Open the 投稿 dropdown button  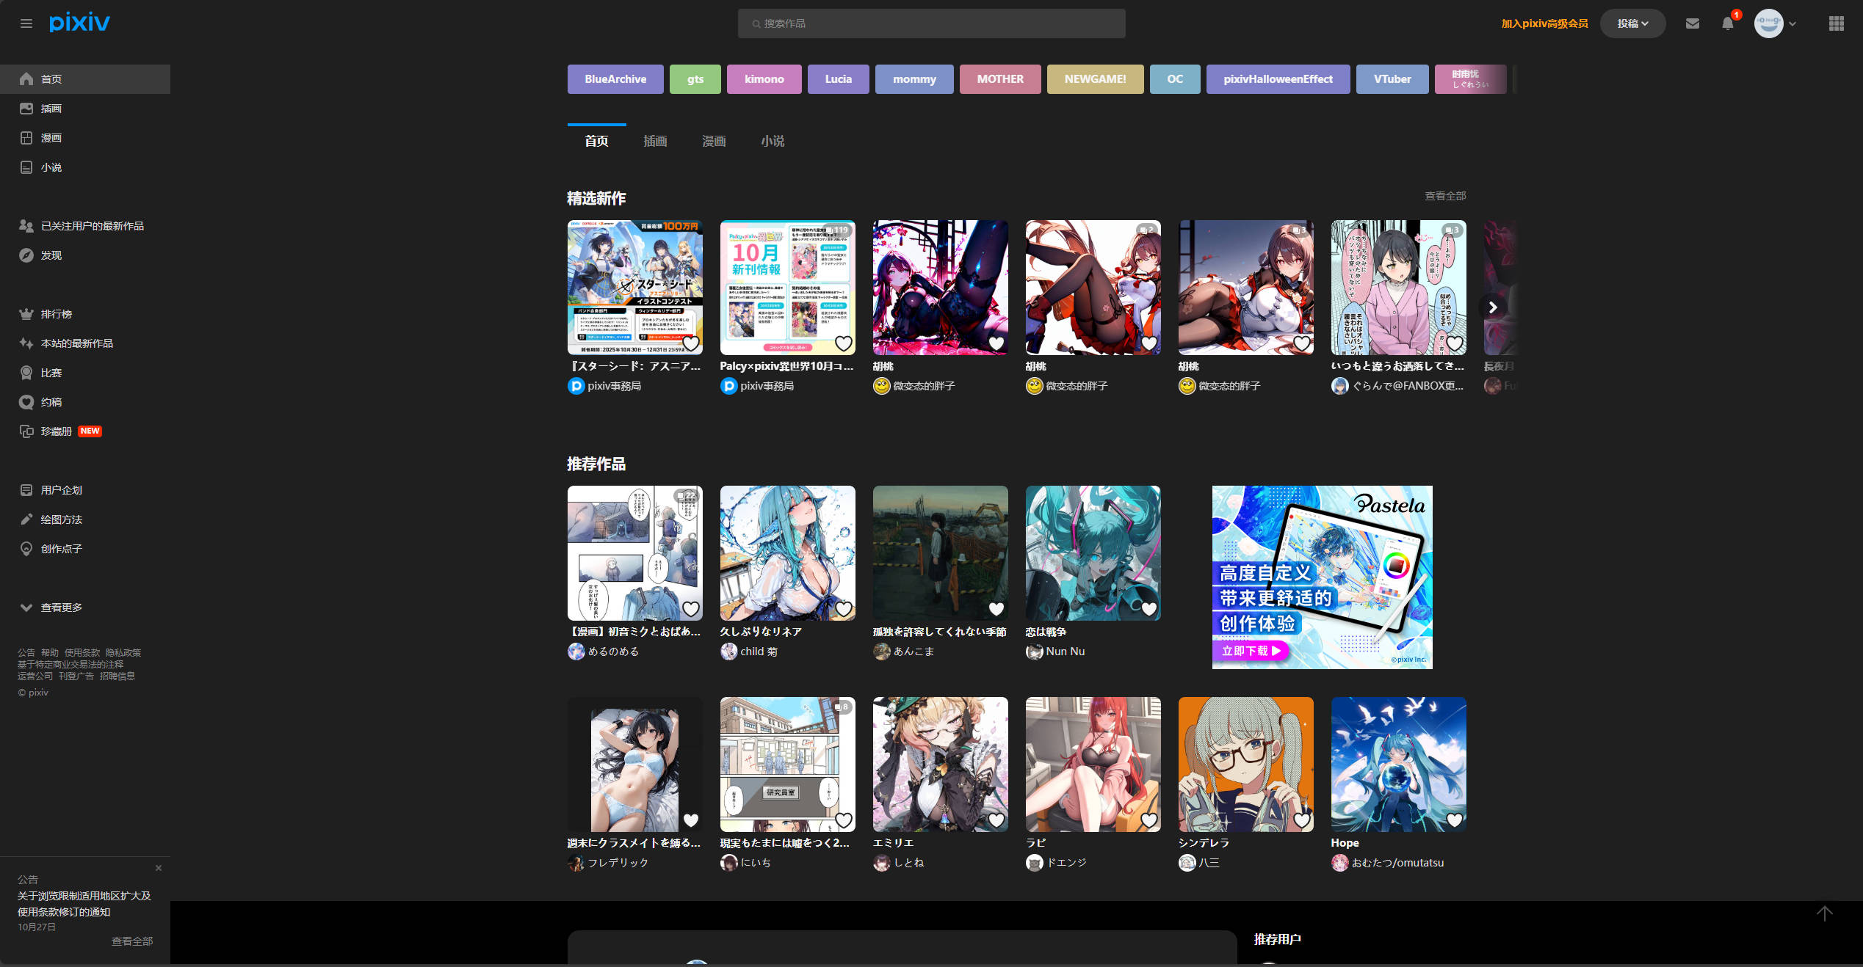1632,23
